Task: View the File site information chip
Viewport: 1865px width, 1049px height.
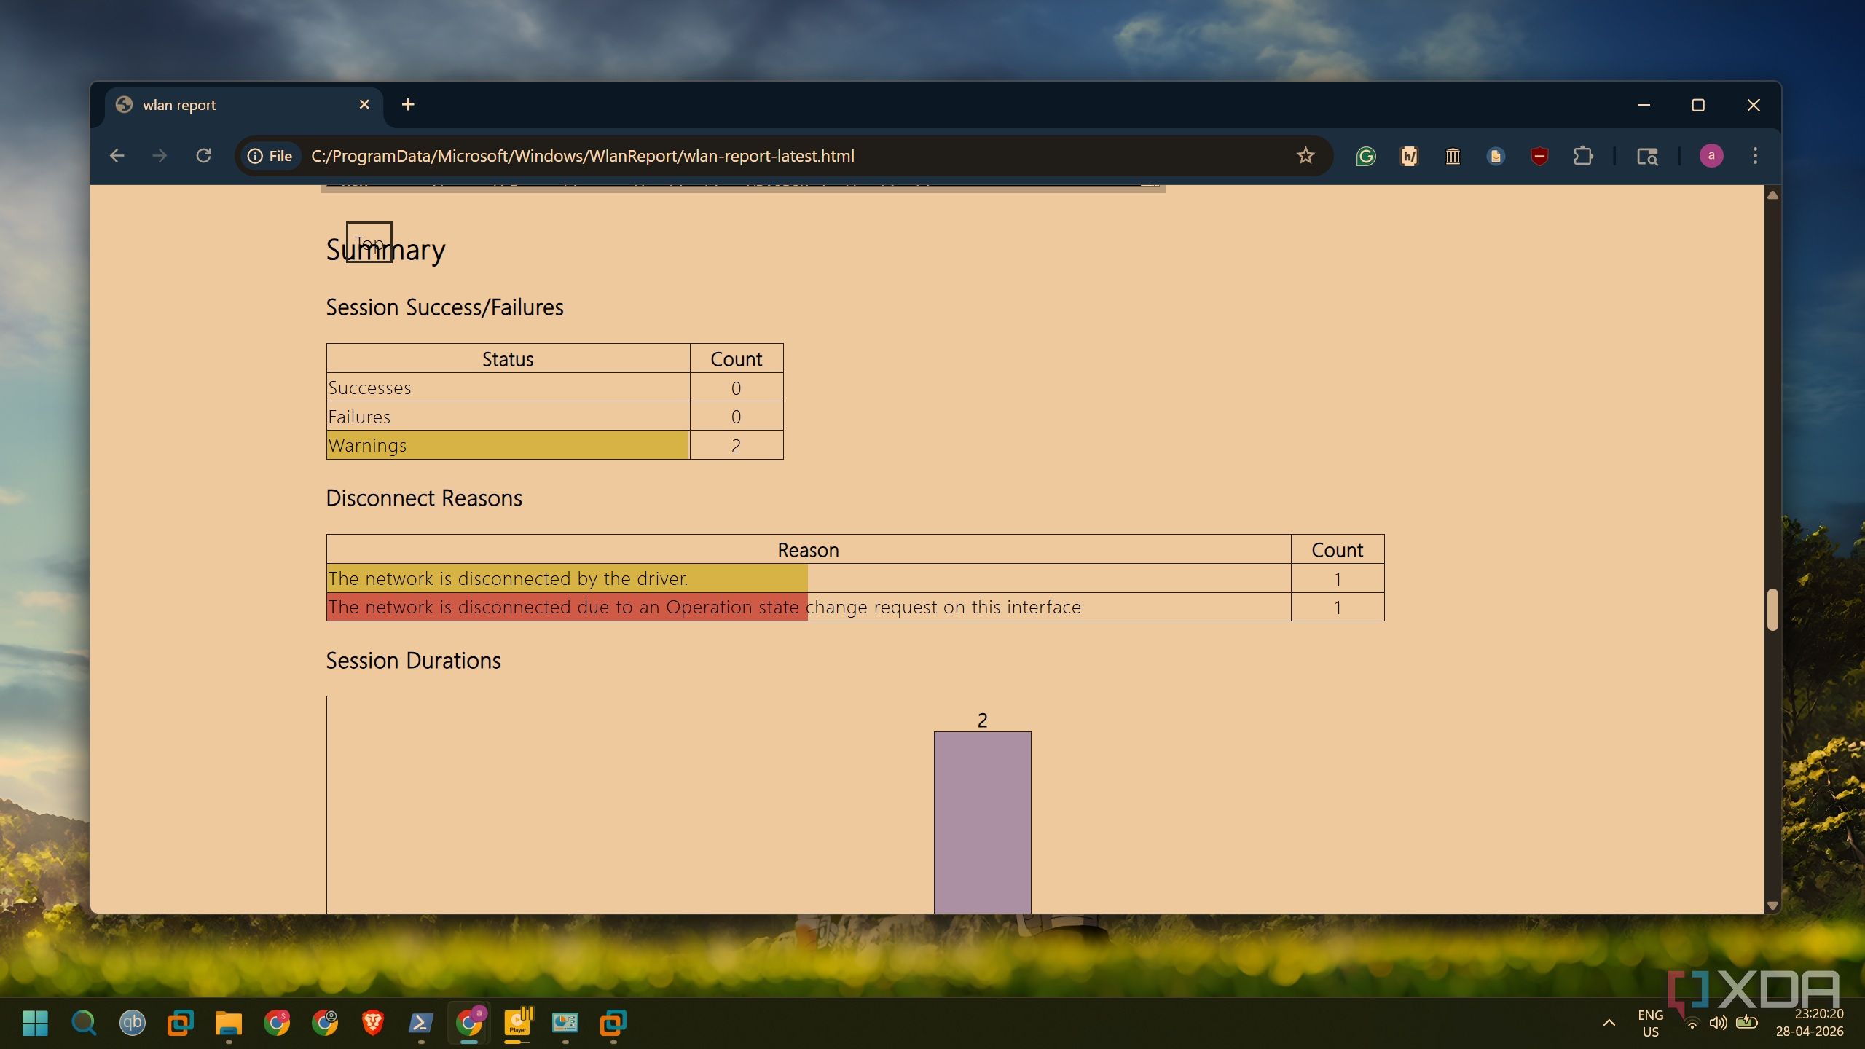Action: 270,156
